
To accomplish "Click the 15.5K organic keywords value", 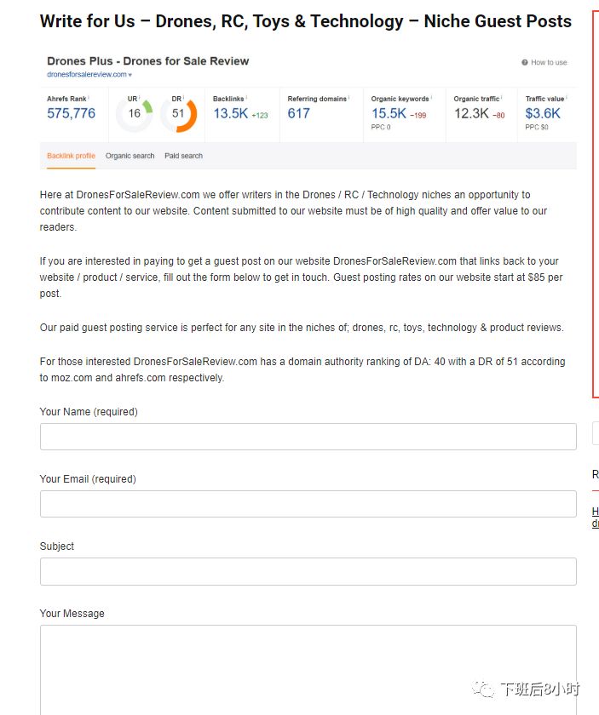I will [389, 113].
